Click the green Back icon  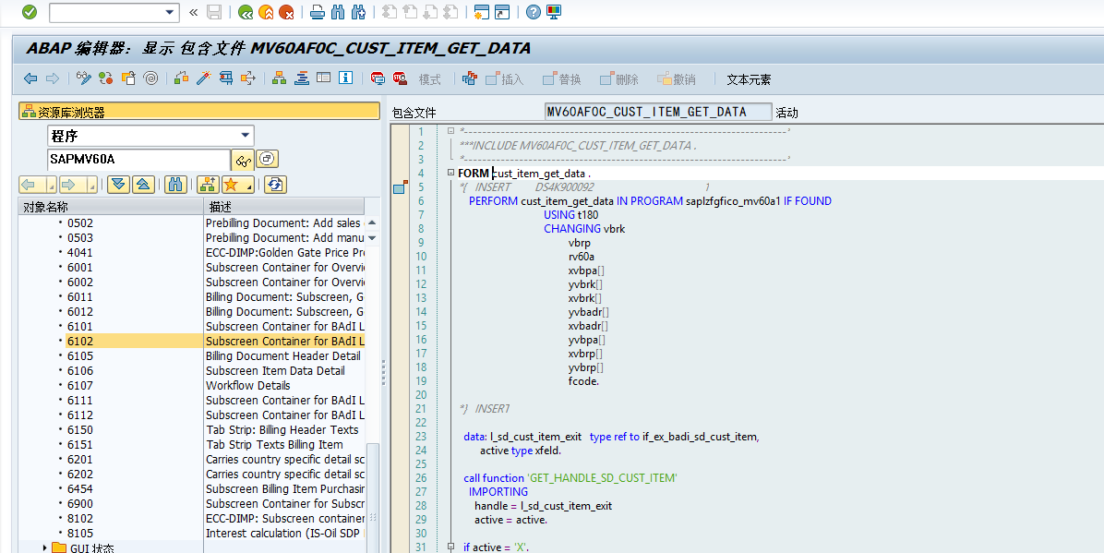[246, 12]
